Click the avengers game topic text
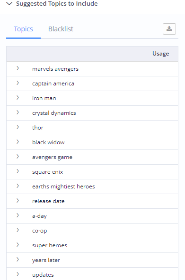The height and width of the screenshot is (280, 185). pyautogui.click(x=52, y=157)
